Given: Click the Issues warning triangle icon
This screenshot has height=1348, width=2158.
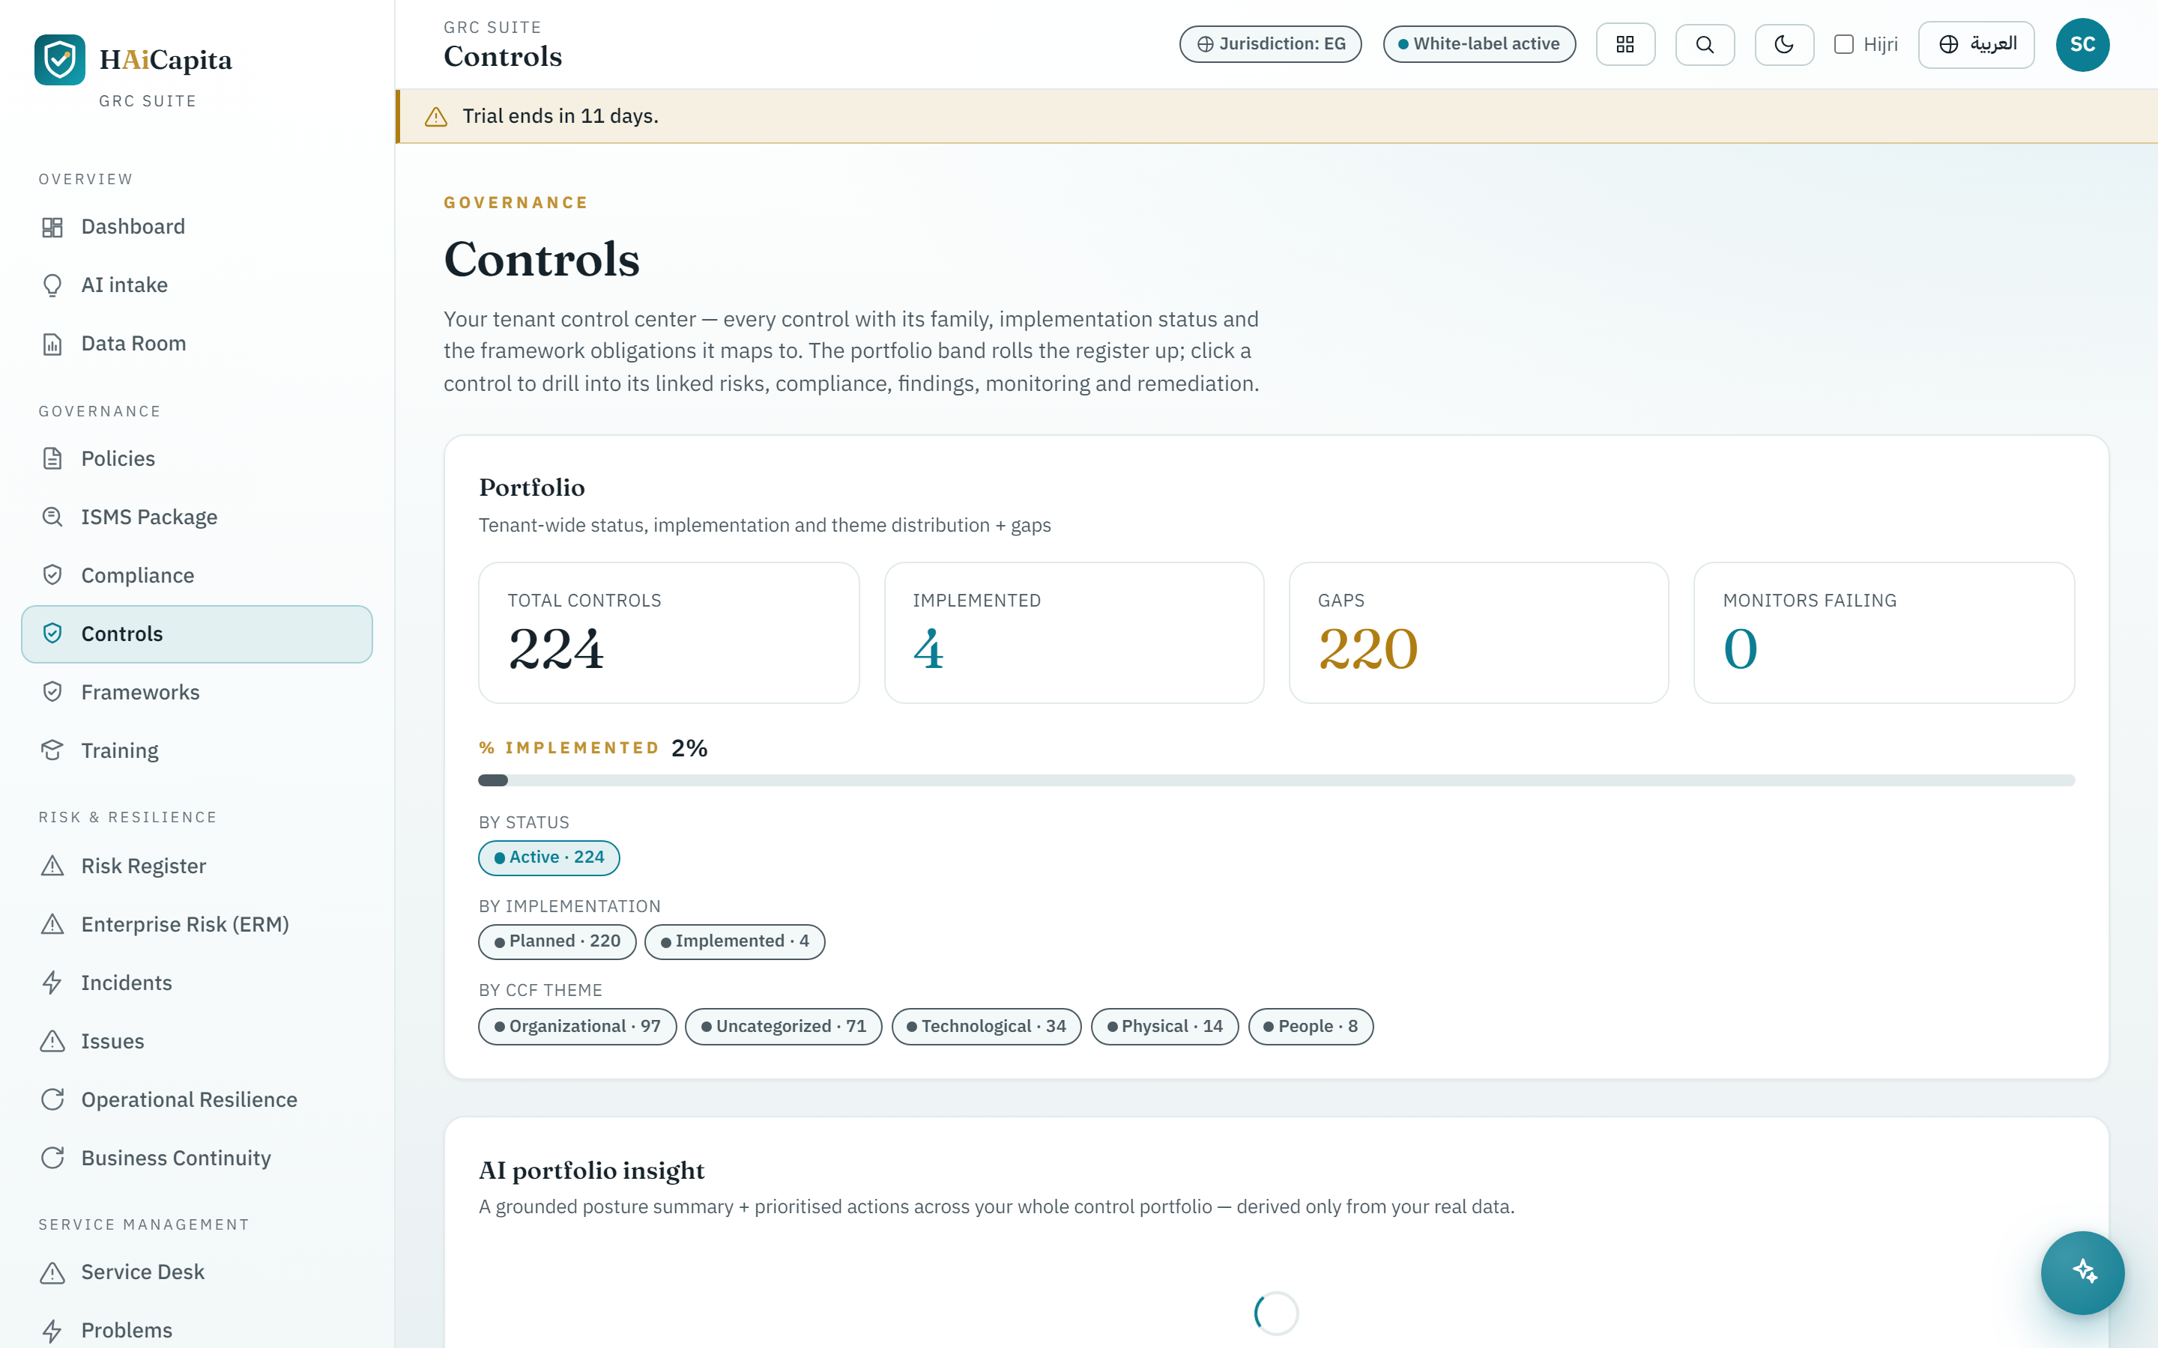Looking at the screenshot, I should click(52, 1041).
